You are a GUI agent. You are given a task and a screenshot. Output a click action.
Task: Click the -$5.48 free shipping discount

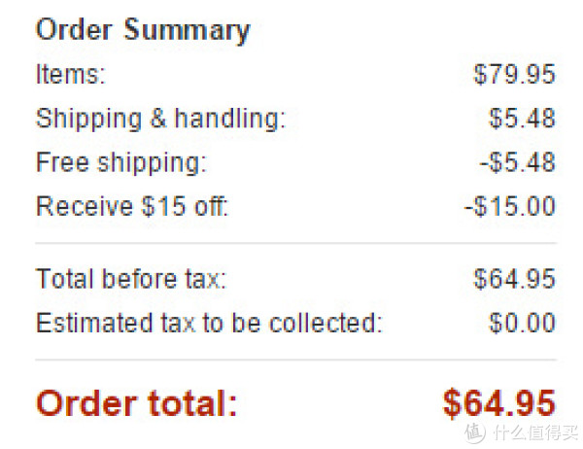[518, 162]
